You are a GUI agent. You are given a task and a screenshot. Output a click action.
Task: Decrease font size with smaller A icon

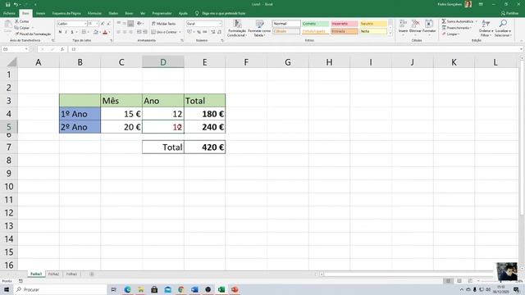coord(108,24)
